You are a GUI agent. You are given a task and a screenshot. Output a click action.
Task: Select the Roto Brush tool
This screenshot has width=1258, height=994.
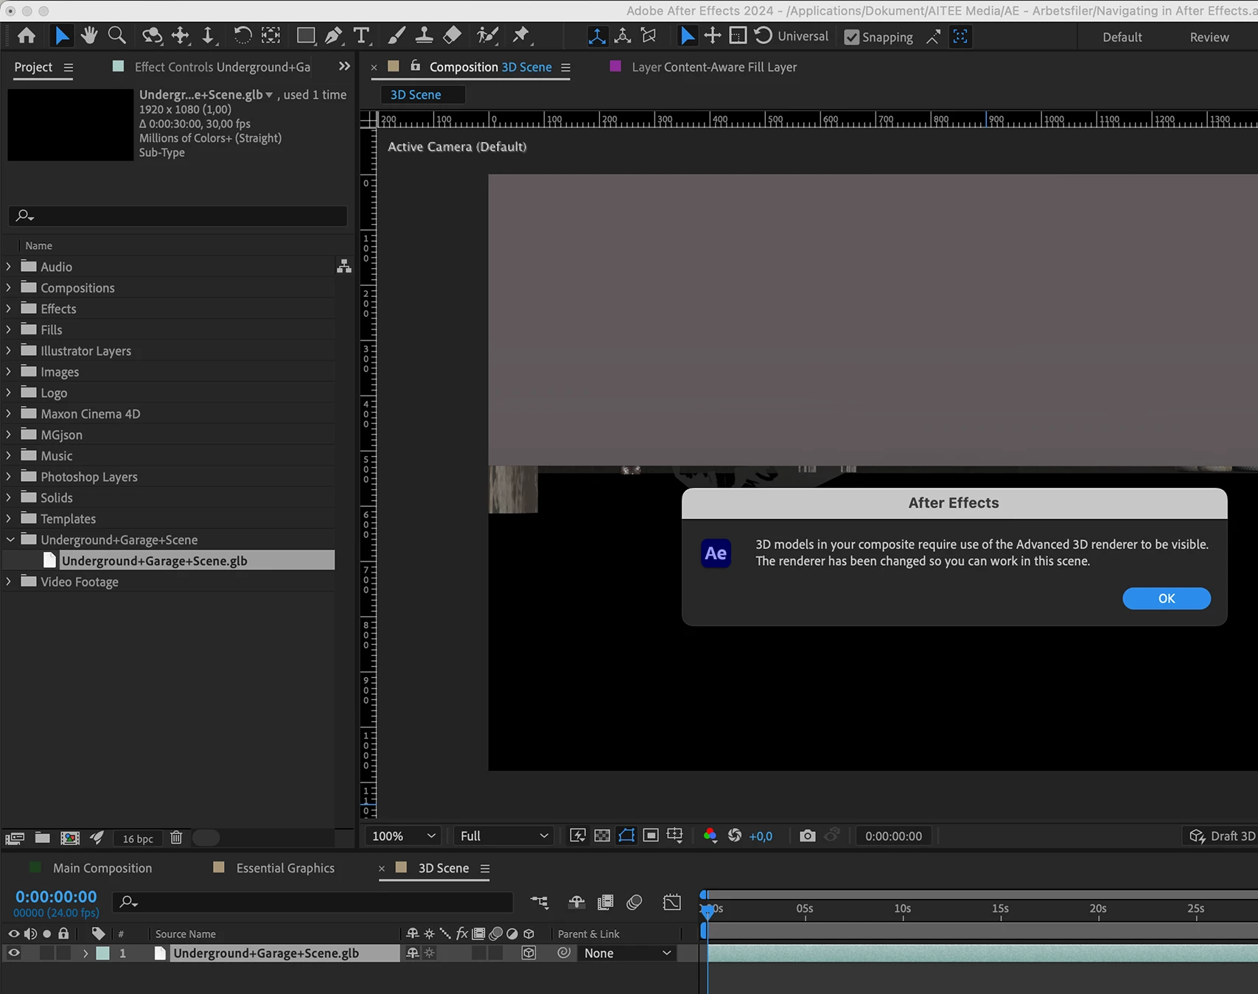(x=487, y=35)
